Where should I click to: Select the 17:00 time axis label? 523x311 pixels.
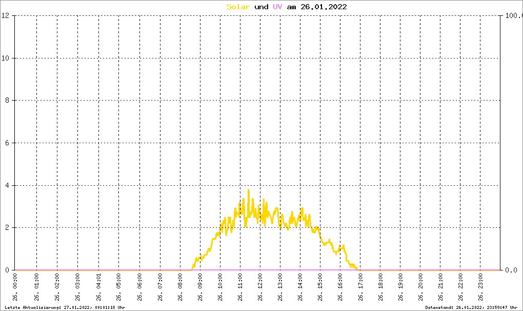point(360,287)
